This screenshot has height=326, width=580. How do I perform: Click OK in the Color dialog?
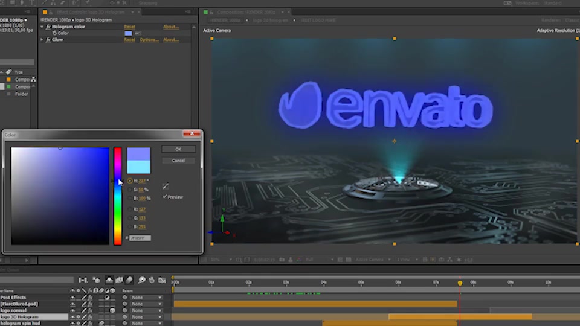pyautogui.click(x=178, y=149)
